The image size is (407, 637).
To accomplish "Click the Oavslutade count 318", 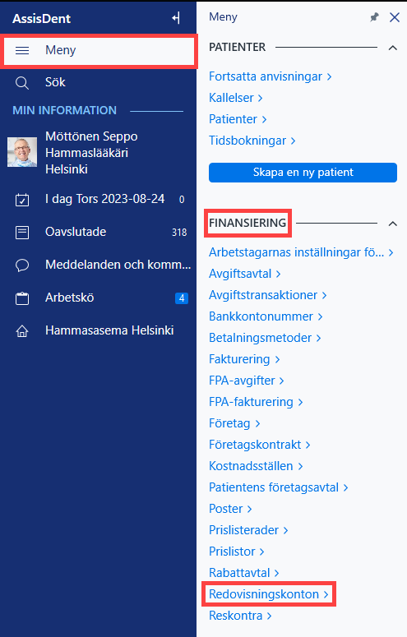I will tap(179, 233).
